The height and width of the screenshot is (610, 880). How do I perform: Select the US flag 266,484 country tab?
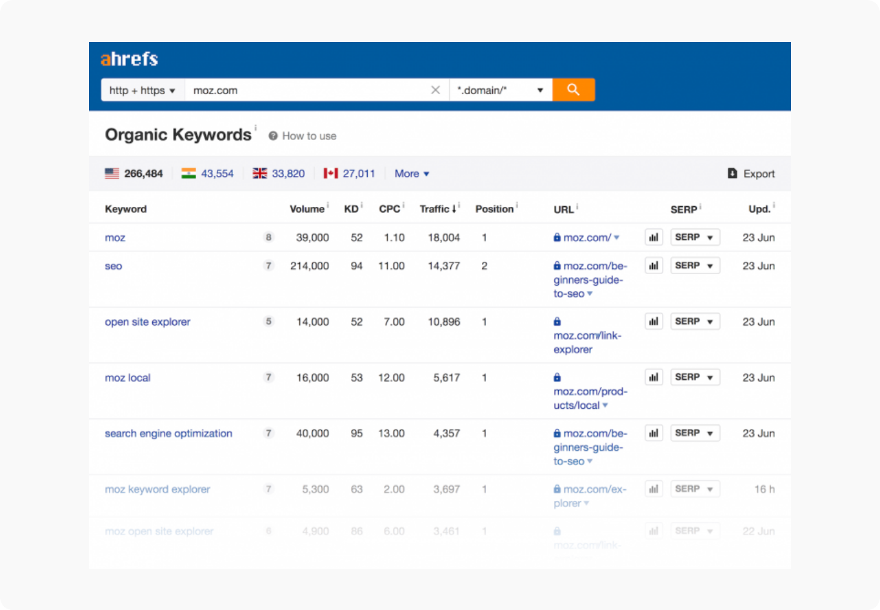coord(134,173)
